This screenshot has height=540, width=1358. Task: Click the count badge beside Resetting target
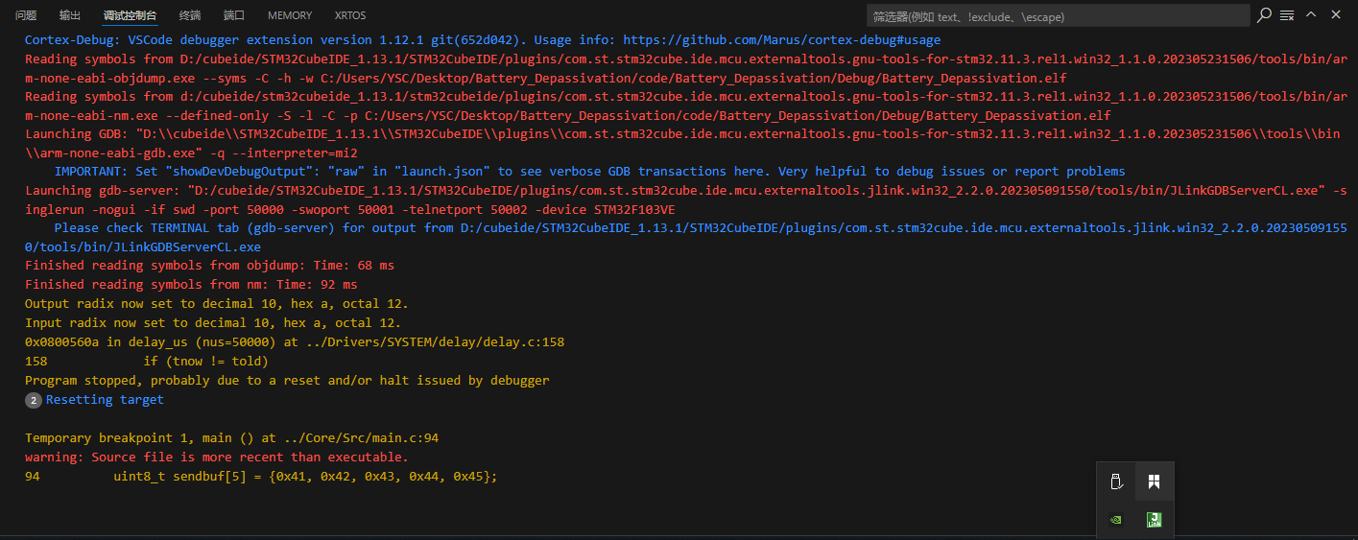point(33,400)
